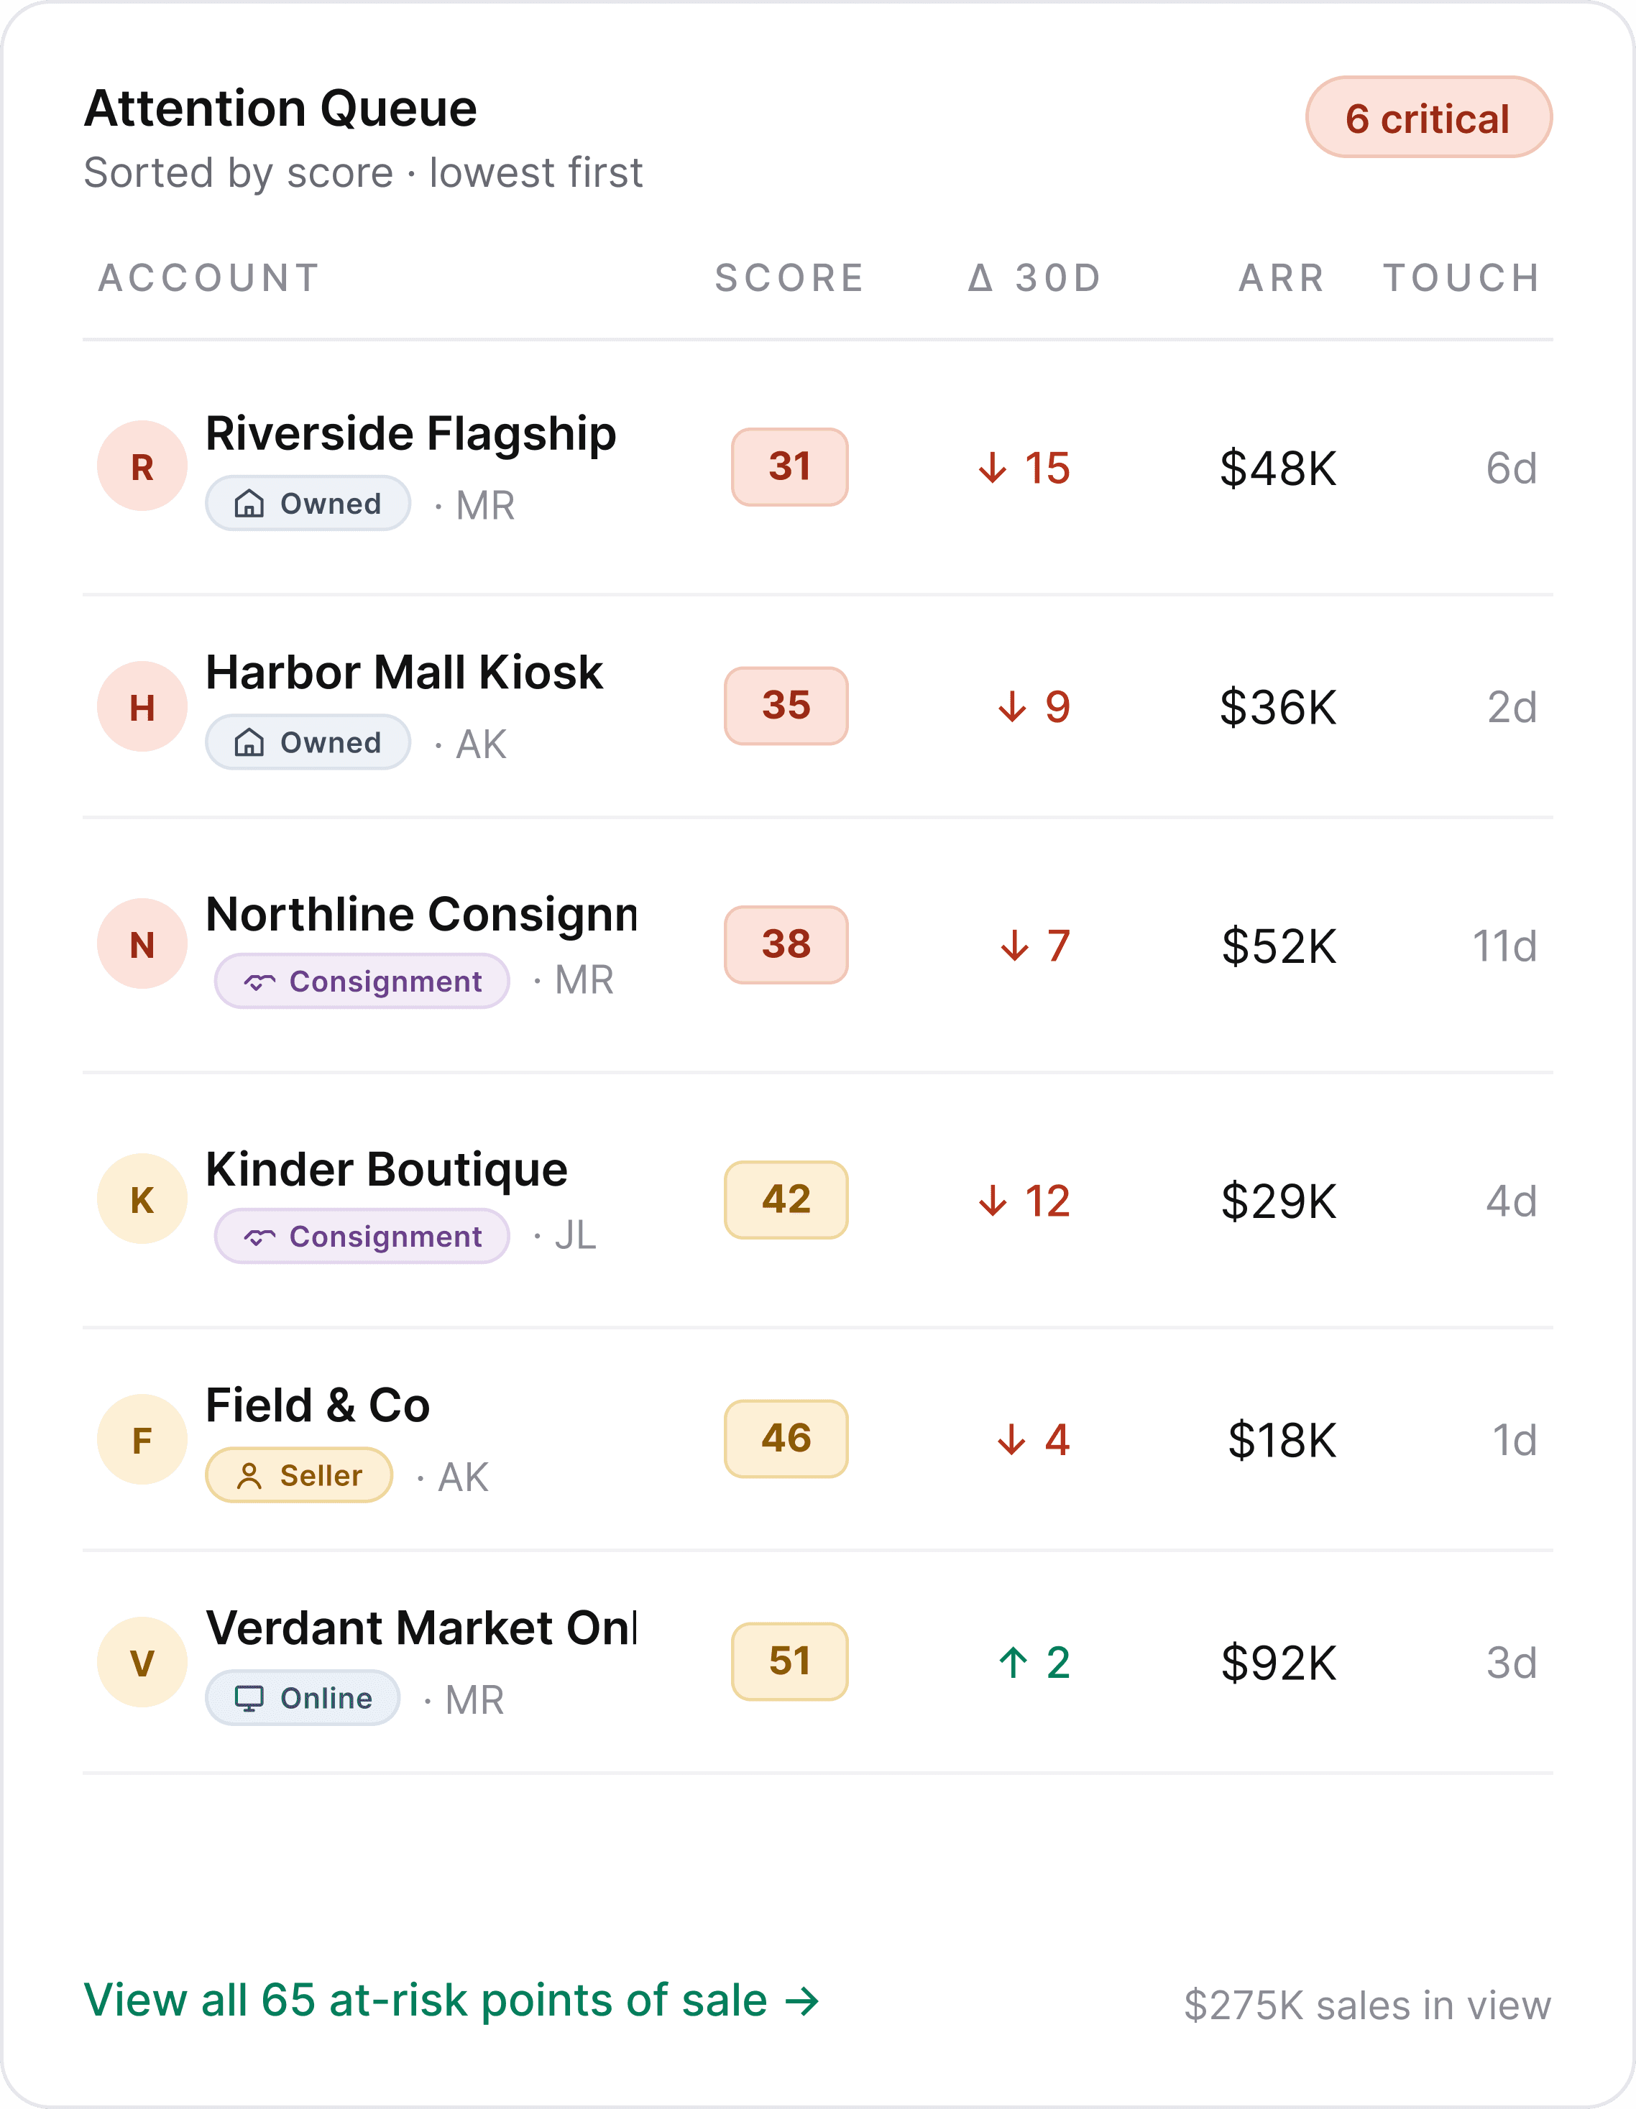Click the score badge showing 31
This screenshot has height=2109, width=1636.
[789, 467]
